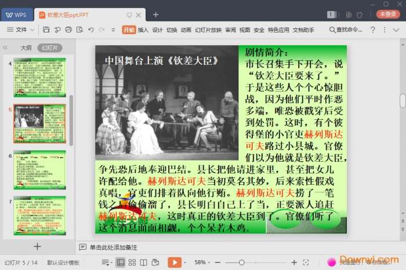This screenshot has width=406, height=270.
Task: Redo the last action
Action: point(102,30)
